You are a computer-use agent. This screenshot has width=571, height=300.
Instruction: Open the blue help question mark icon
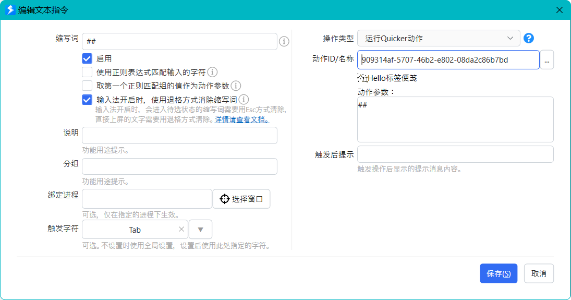pos(528,38)
